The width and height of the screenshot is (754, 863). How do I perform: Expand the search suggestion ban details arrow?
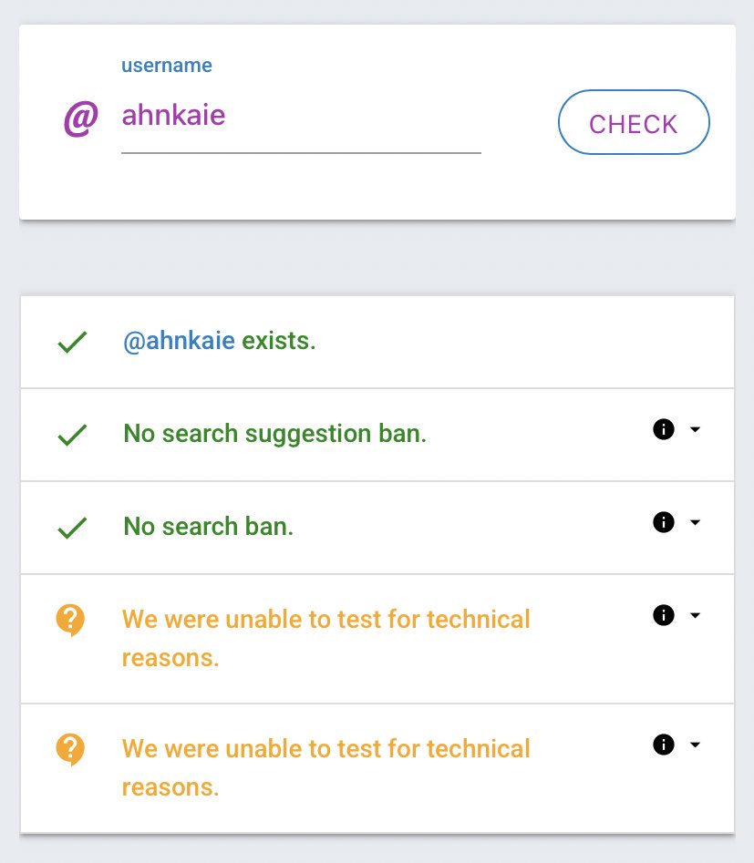click(695, 429)
